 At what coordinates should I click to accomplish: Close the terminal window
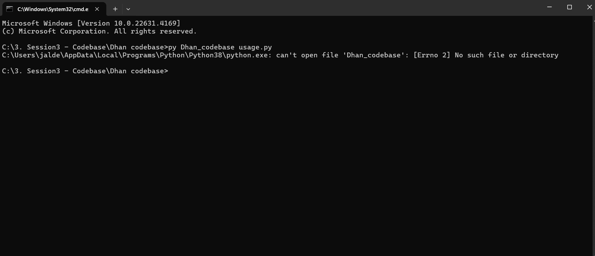coord(589,7)
